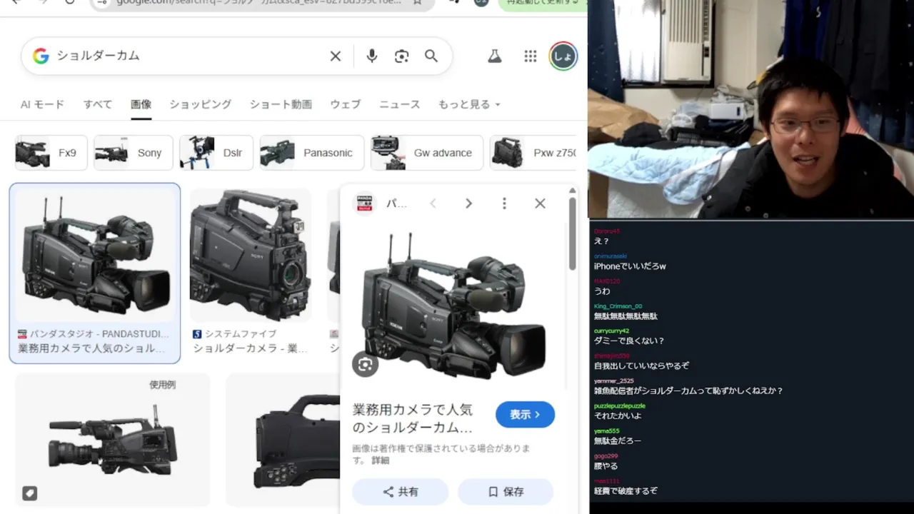Screen dimensions: 914x514
Task: Click the PANDA STUDIO site favicon in preview
Action: (365, 203)
